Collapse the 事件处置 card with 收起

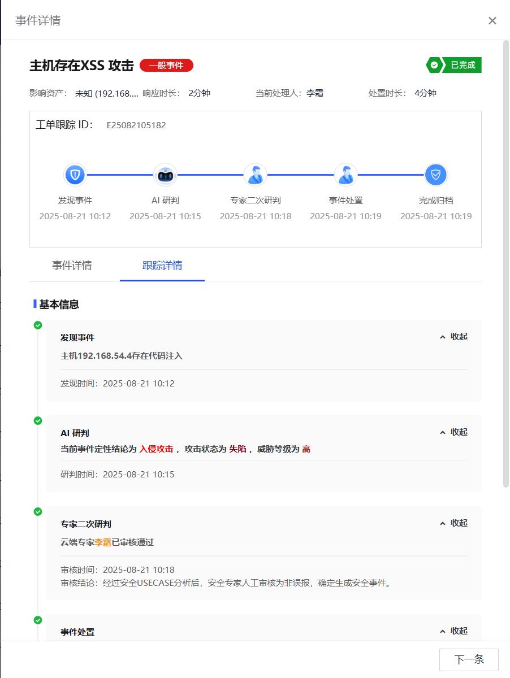click(x=453, y=631)
